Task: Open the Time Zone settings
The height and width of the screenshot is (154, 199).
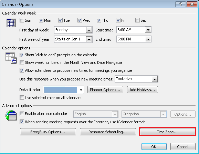Action: (x=167, y=132)
